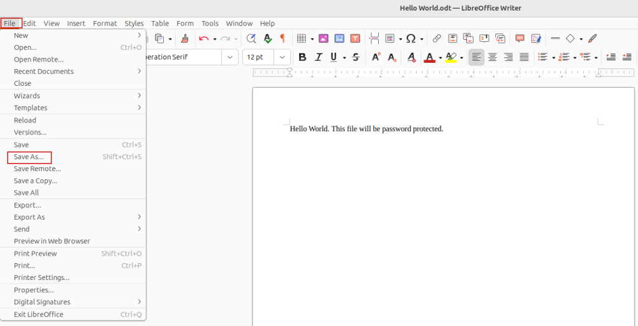Viewport: 638px width, 326px height.
Task: Open the Undo history dropdown arrow
Action: click(214, 39)
